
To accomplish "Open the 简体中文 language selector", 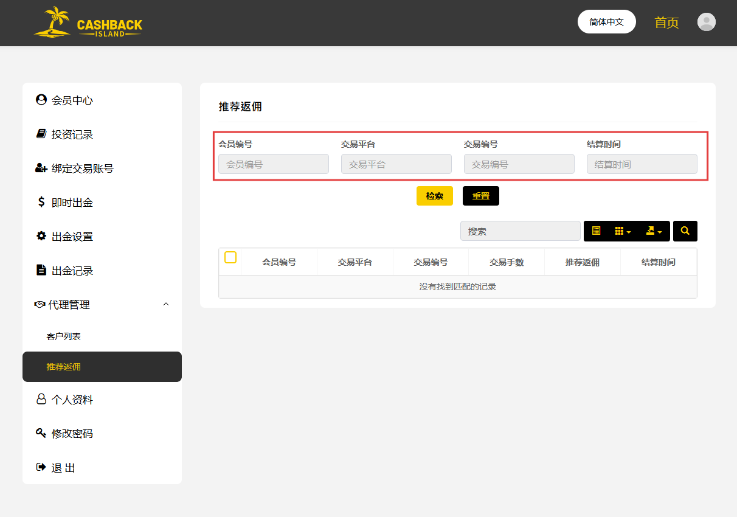I will [x=607, y=22].
